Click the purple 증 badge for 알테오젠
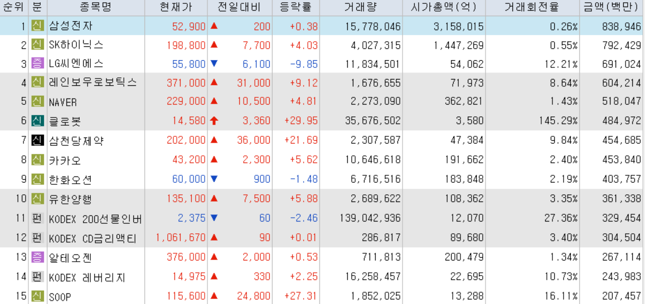The image size is (645, 304). (37, 258)
